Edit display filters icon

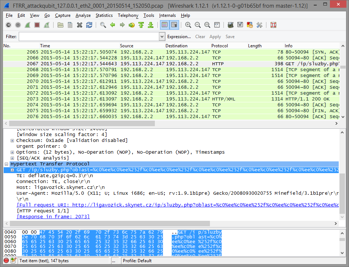coord(240,25)
